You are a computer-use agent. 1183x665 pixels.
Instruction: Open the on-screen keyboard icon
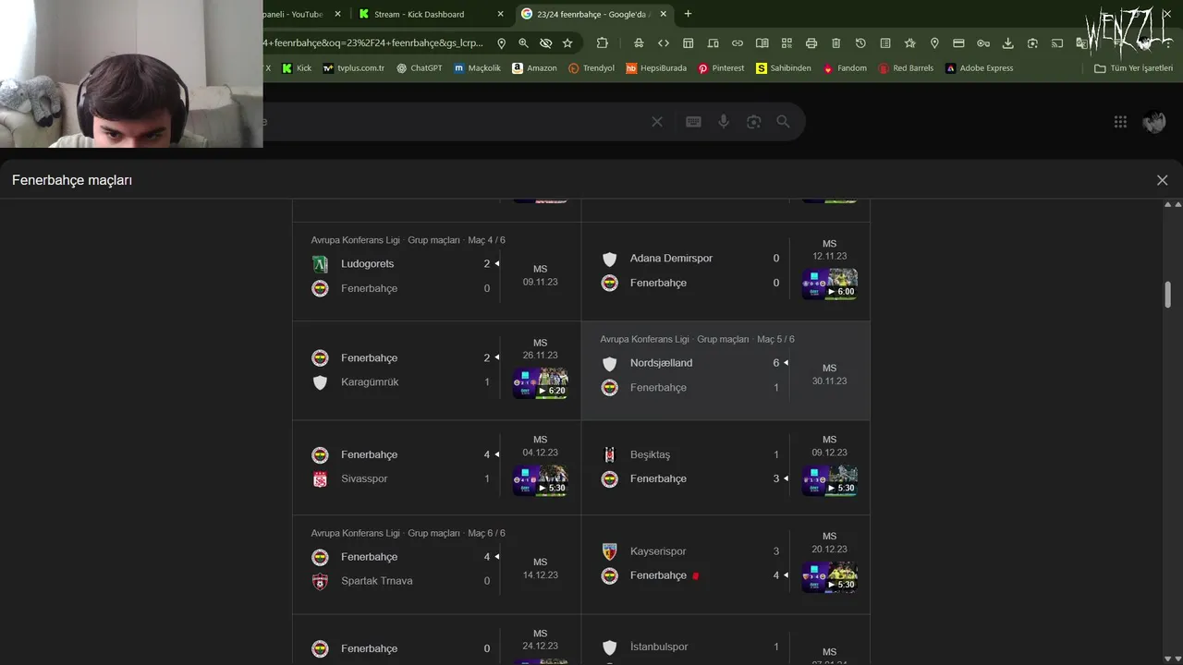[x=693, y=122]
